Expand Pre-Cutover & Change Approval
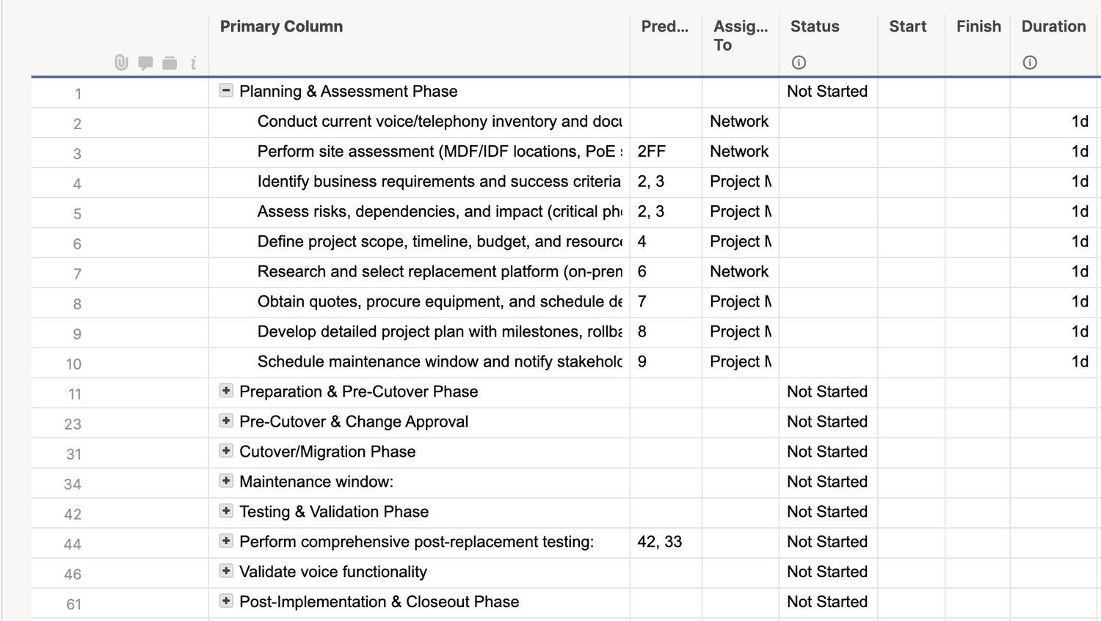Screen dimensions: 1101x621 tap(226, 421)
